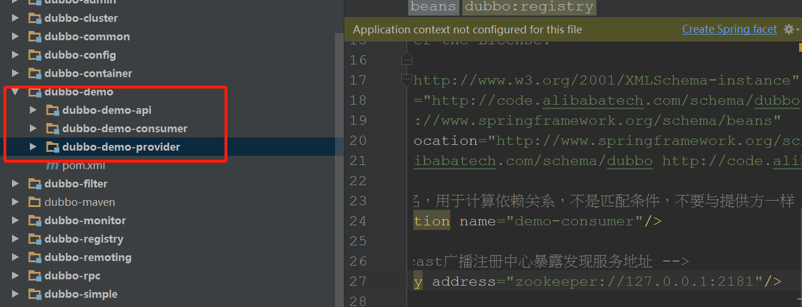
Task: Select the pom.xml file name
Action: pyautogui.click(x=83, y=166)
